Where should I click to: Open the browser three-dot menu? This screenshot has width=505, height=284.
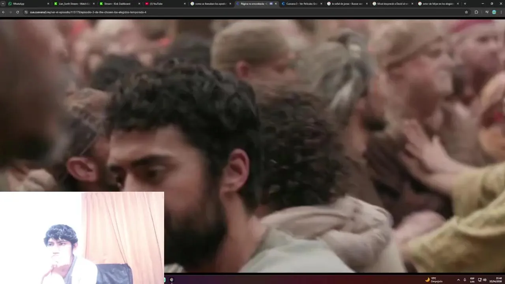pos(501,12)
